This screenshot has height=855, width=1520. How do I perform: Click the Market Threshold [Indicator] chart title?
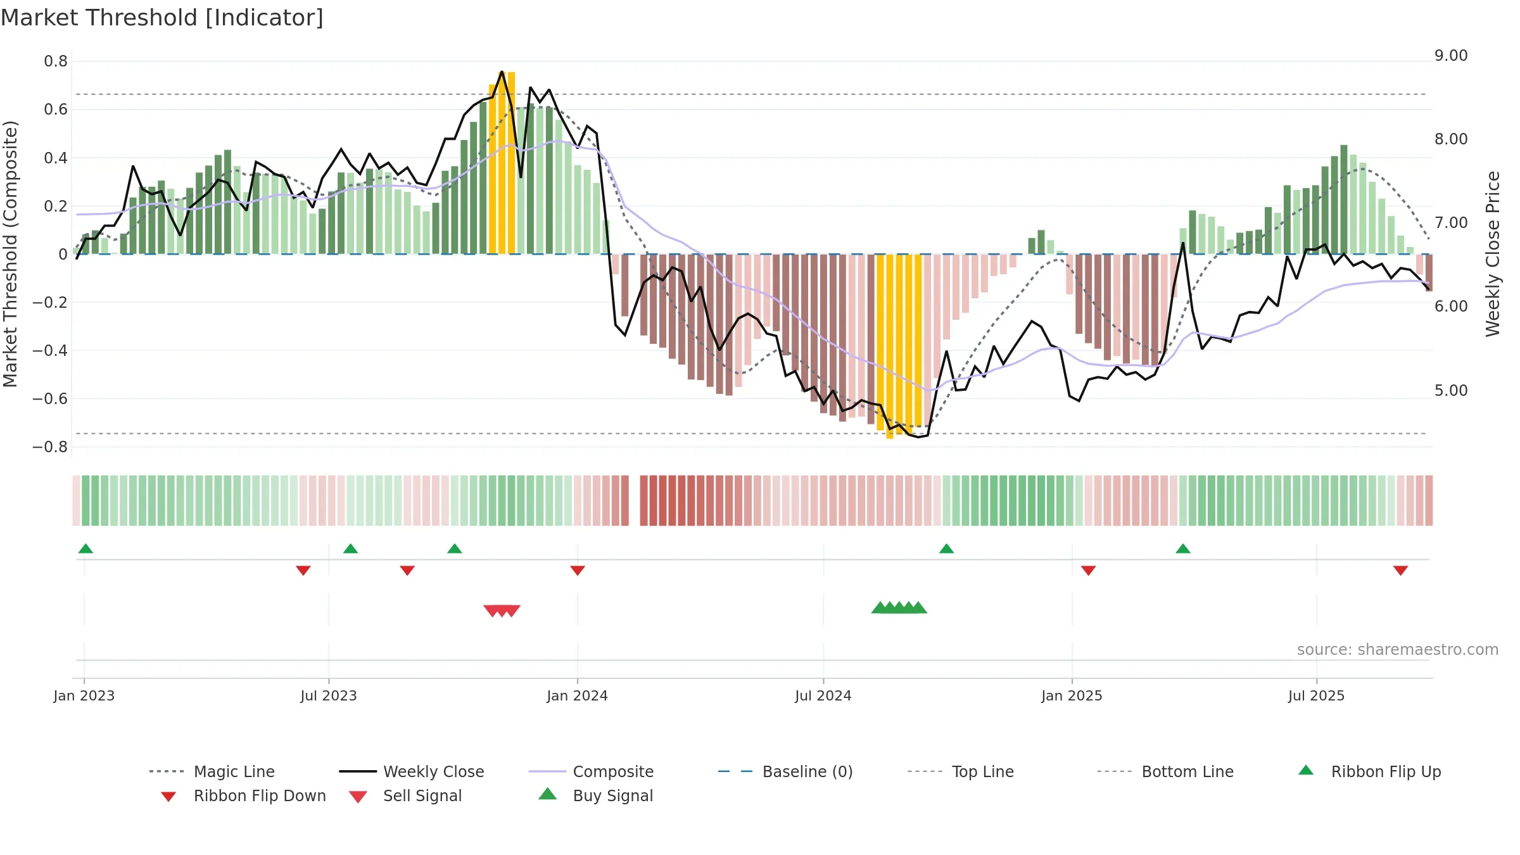click(x=162, y=18)
